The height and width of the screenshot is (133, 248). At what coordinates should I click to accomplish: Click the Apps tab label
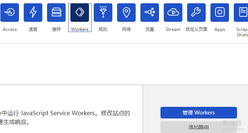(x=220, y=29)
